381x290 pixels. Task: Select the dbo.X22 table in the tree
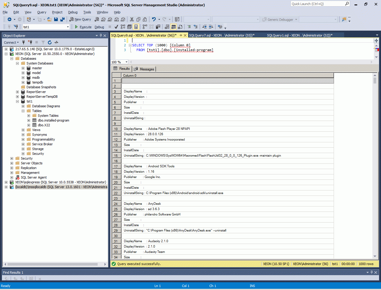coord(44,125)
